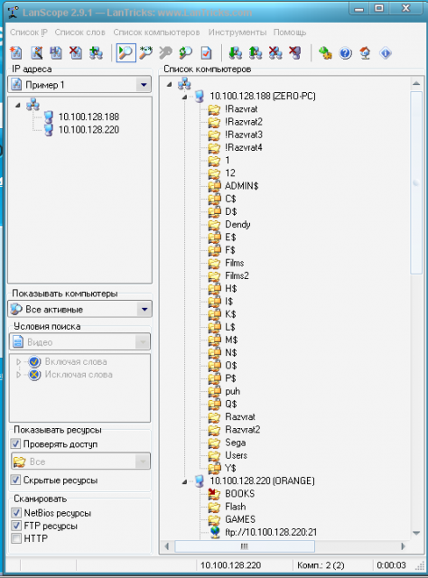The height and width of the screenshot is (578, 428).
Task: Click the green down-arrow computers import icon
Action: [235, 53]
